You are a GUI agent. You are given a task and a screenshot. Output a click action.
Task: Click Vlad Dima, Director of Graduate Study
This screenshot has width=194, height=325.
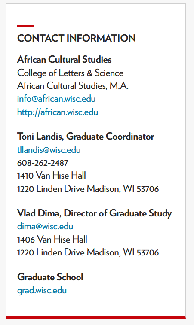(95, 213)
